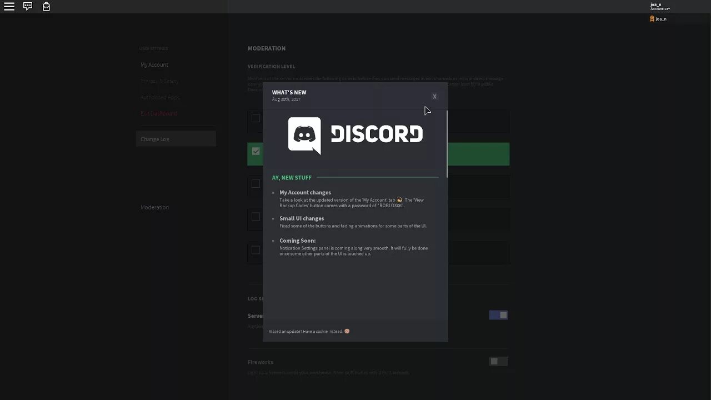Screen dimensions: 711x400
Task: Close the What's New dialog
Action: point(434,97)
